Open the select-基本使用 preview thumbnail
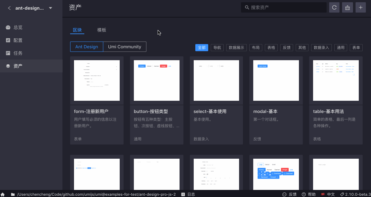The height and width of the screenshot is (197, 371). click(x=216, y=80)
